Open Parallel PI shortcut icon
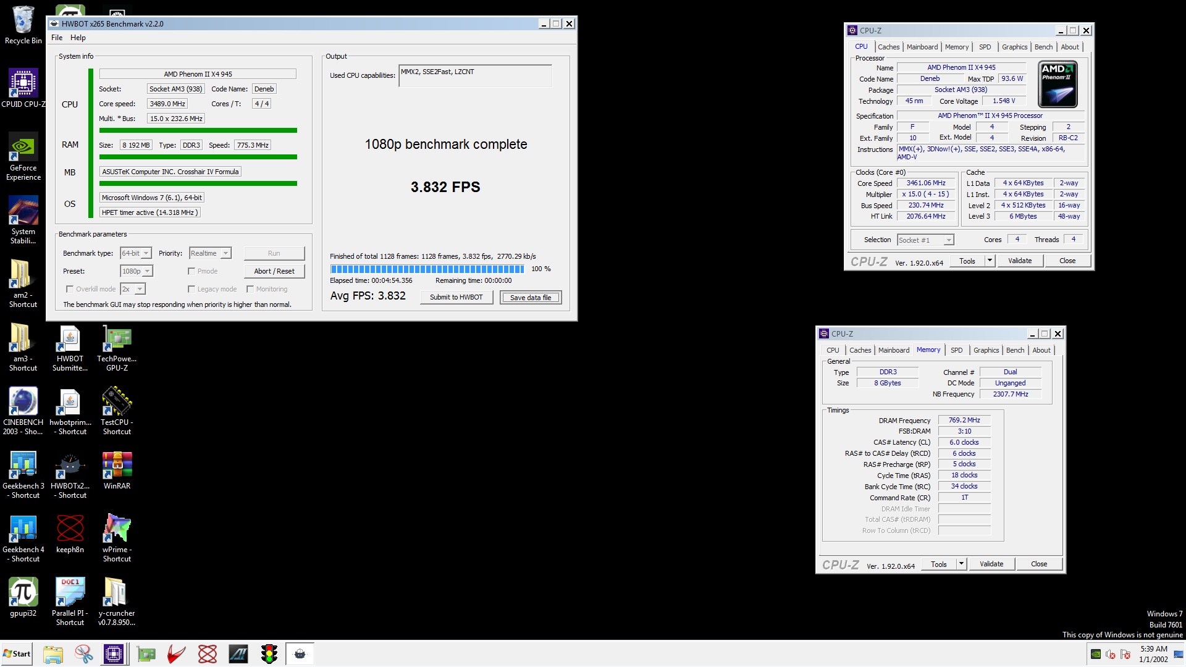The image size is (1186, 667). pos(70,602)
